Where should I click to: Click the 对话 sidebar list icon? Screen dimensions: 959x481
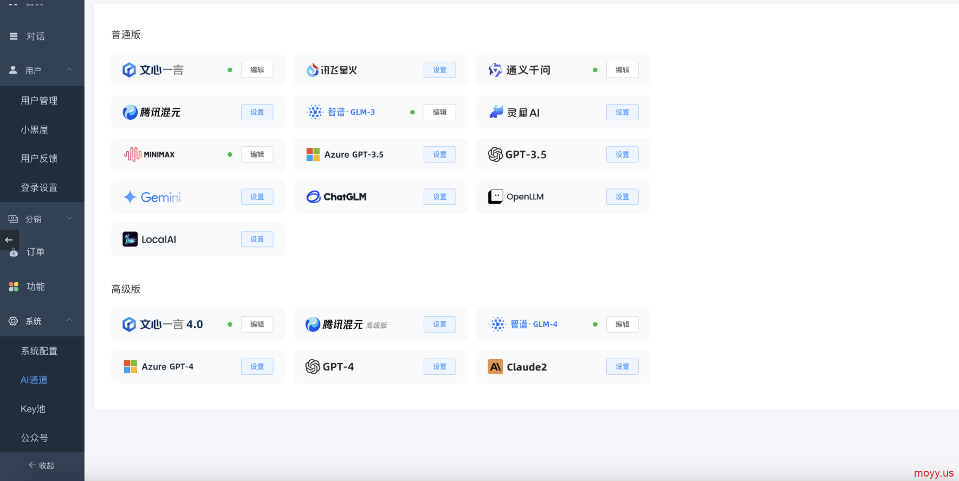pos(14,36)
